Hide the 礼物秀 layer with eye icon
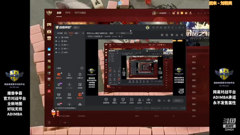The height and width of the screenshot is (135, 240). pyautogui.click(x=56, y=37)
